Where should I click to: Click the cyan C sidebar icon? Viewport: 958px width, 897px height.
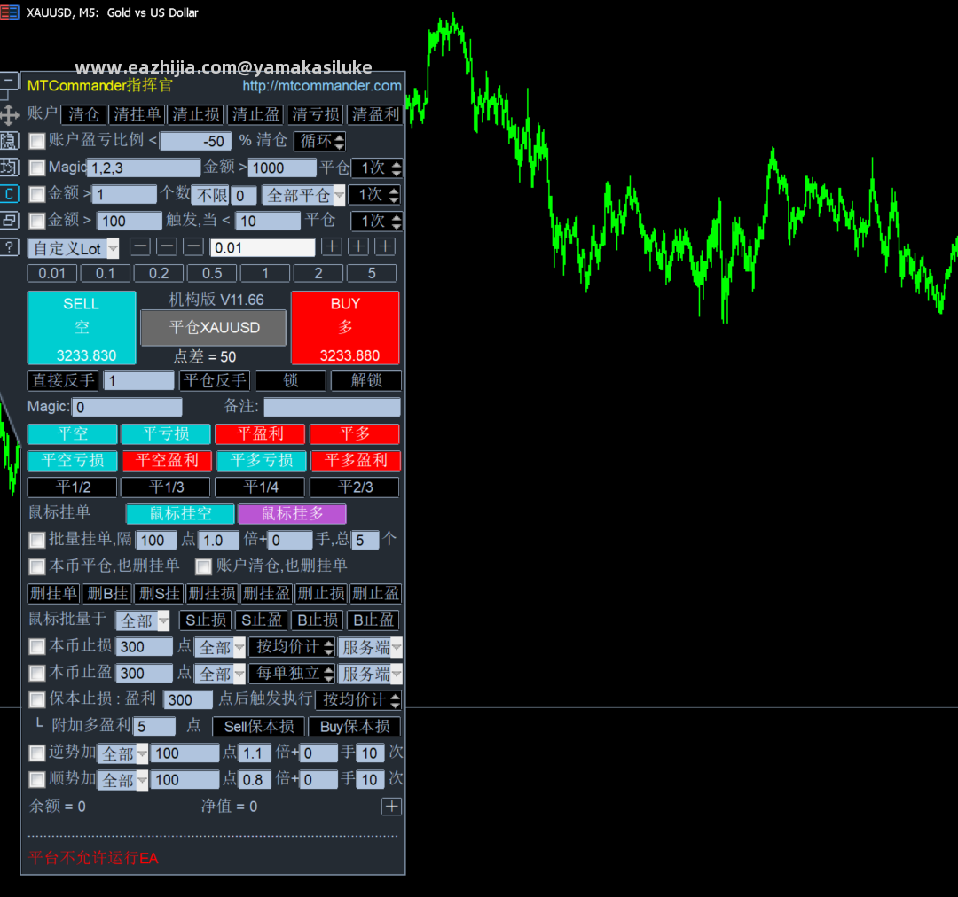tap(9, 194)
